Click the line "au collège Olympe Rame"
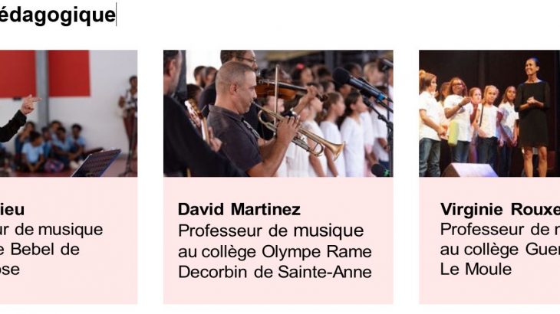 pyautogui.click(x=275, y=251)
